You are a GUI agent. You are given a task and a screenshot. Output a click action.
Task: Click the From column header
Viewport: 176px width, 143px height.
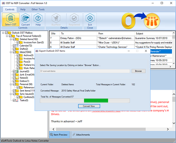click(x=116, y=34)
